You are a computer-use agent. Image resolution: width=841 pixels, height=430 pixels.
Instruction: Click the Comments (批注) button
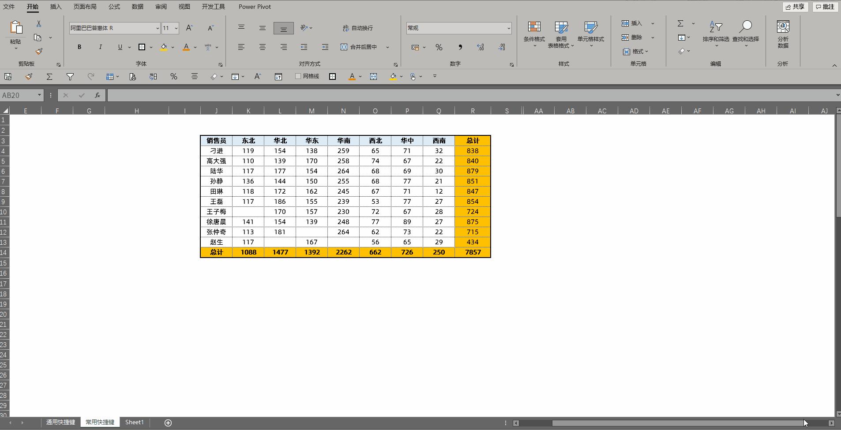click(x=825, y=7)
